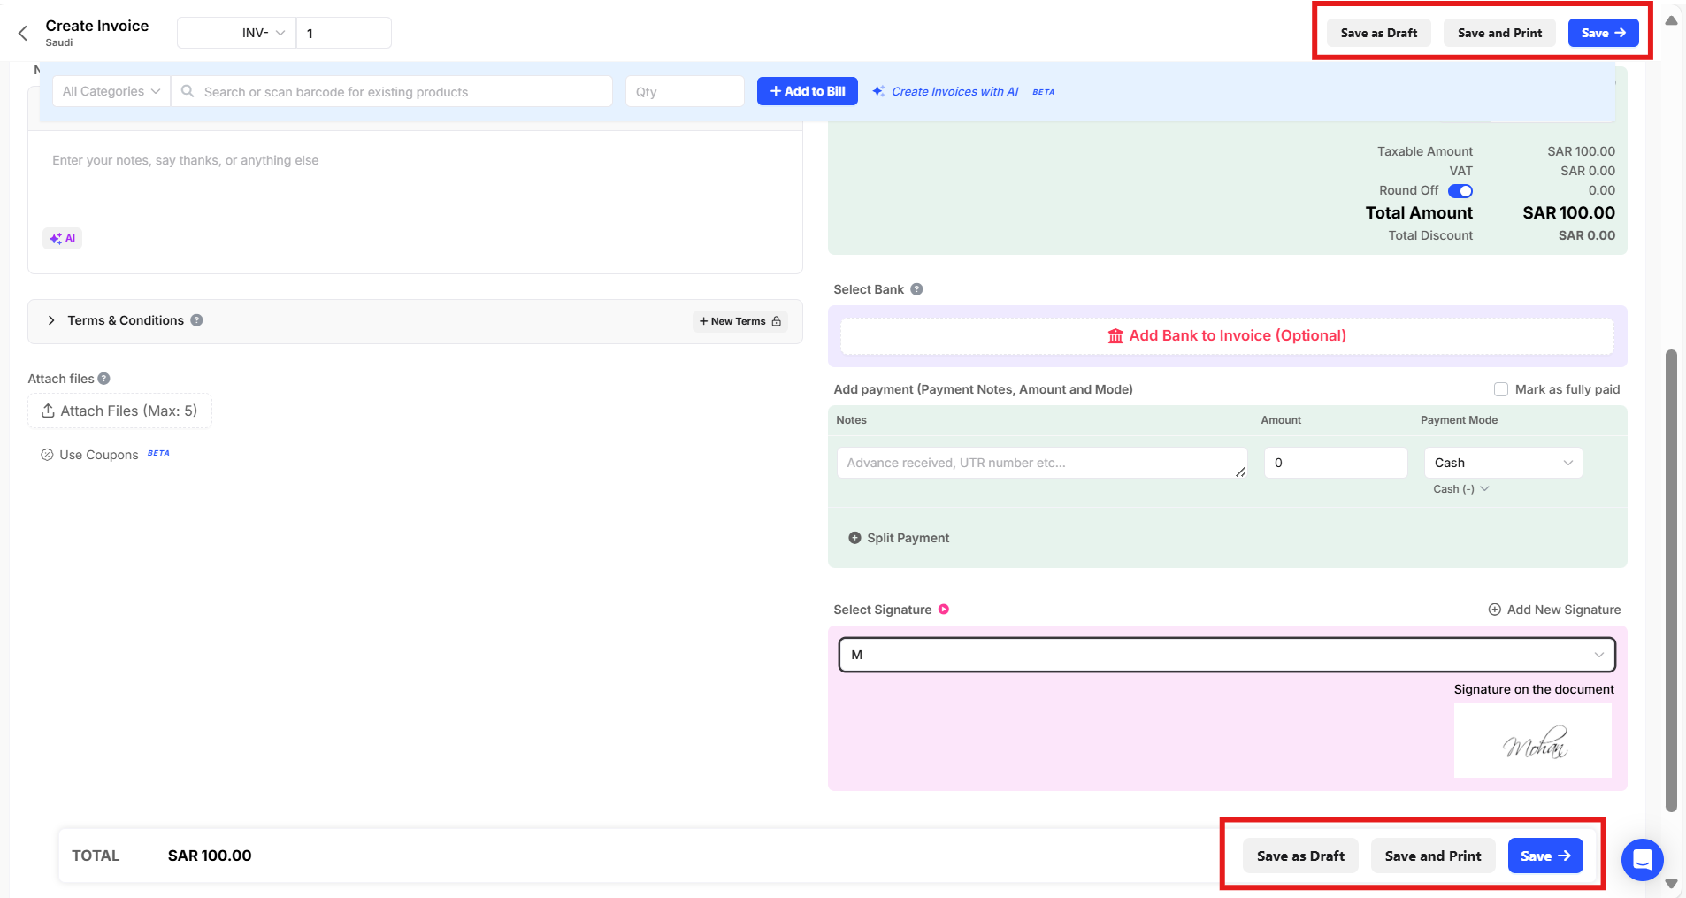Viewport: 1686px width, 898px height.
Task: Click the blue Save button in header
Action: click(x=1603, y=33)
